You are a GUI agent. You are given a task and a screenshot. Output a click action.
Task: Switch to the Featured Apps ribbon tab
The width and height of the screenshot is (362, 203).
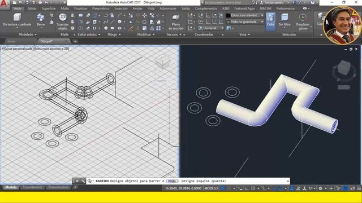click(244, 8)
